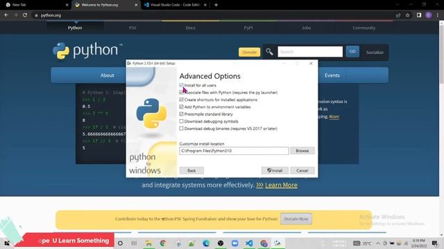
Task: Click the share page icon
Action: tap(398, 15)
